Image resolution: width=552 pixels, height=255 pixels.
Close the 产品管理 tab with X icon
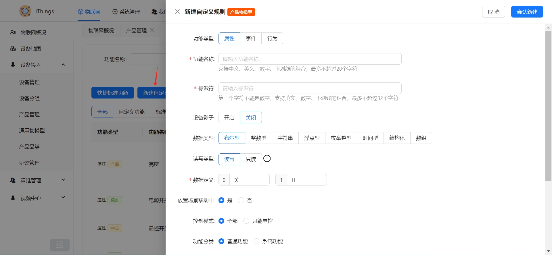coord(152,30)
